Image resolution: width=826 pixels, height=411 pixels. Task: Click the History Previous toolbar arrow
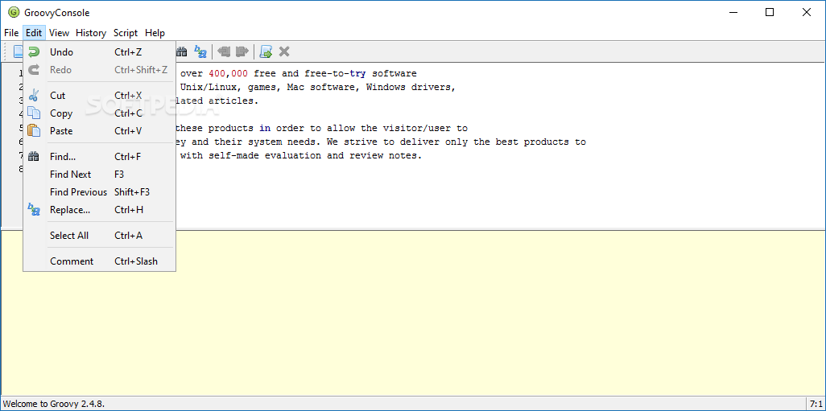[x=224, y=51]
